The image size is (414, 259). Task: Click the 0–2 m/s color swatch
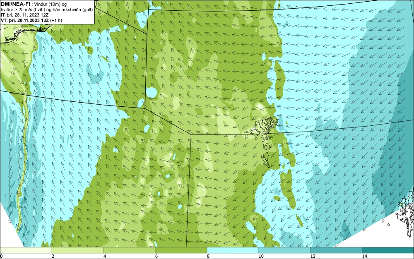pyautogui.click(x=26, y=250)
